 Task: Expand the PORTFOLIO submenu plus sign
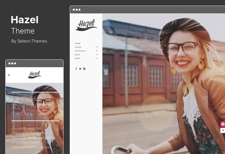pos(97,51)
